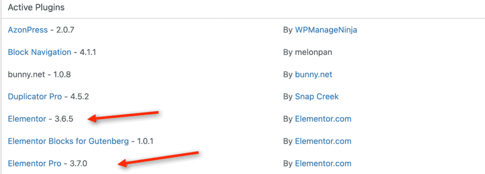Click version 1.0.1 beside Elementor Blocks for Gutenberg
Viewport: 485px width, 174px height.
pos(145,141)
